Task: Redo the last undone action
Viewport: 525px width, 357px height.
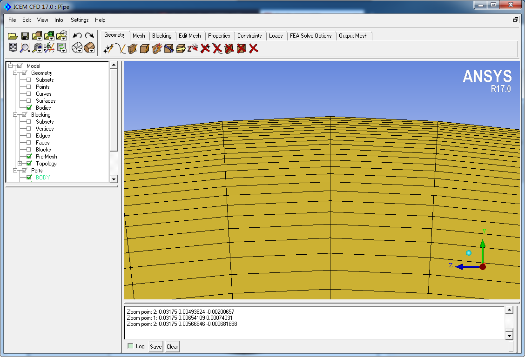Action: pos(89,35)
